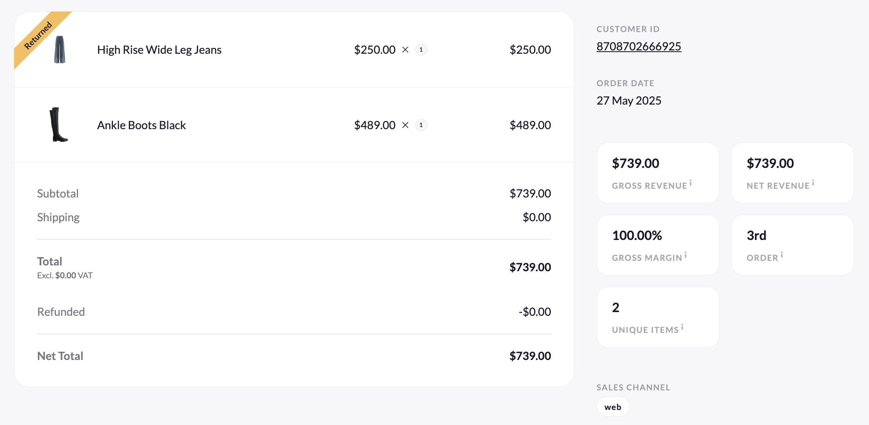This screenshot has height=425, width=869.
Task: Click the 3rd Order card
Action: [792, 245]
